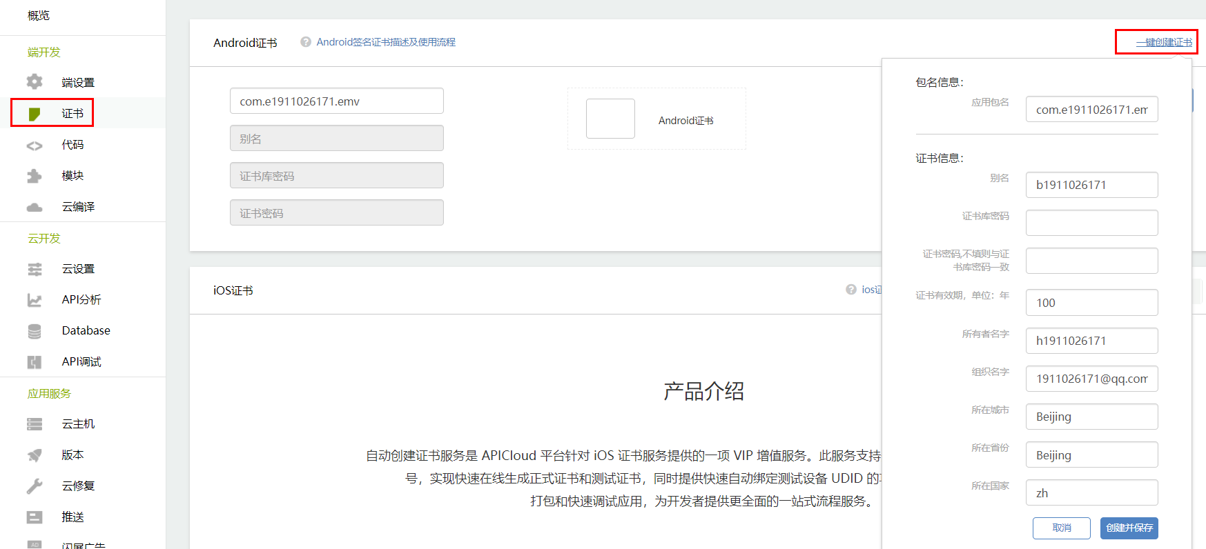Open the 版本 menu item

click(x=72, y=455)
